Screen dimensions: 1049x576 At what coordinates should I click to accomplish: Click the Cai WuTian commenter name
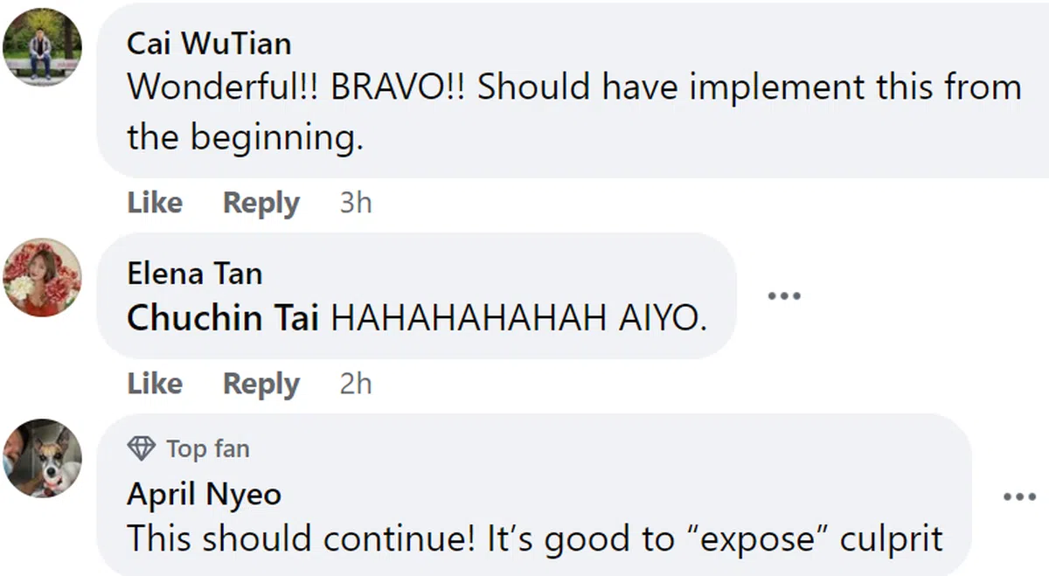(x=209, y=43)
